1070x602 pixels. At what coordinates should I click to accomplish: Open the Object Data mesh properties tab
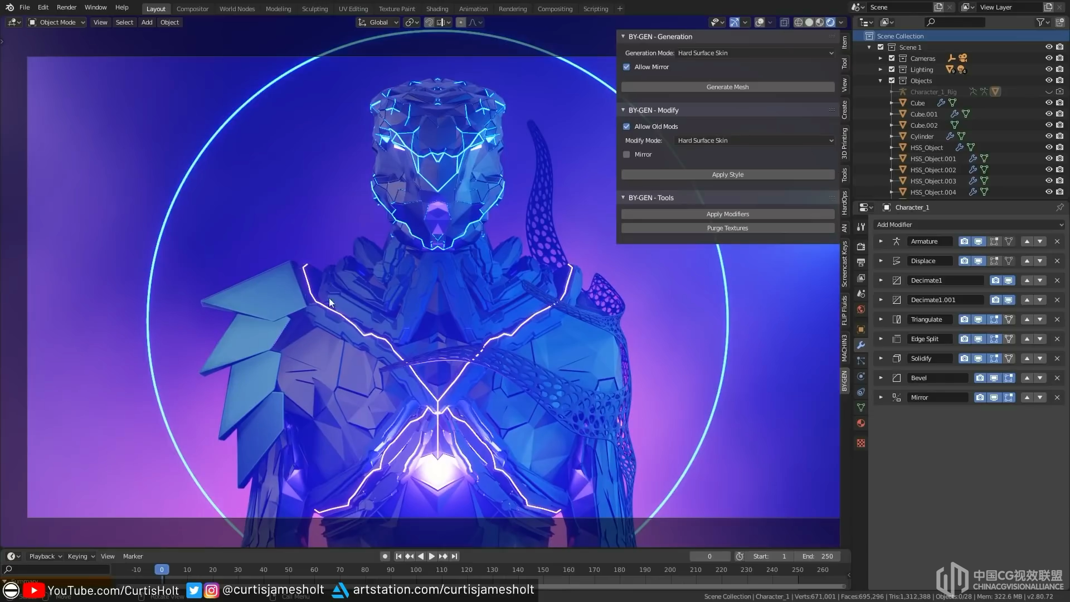click(861, 407)
